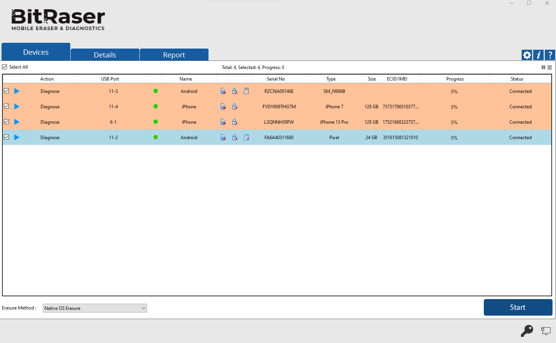This screenshot has width=556, height=343.
Task: Click Connected status in Pixel row
Action: point(520,138)
